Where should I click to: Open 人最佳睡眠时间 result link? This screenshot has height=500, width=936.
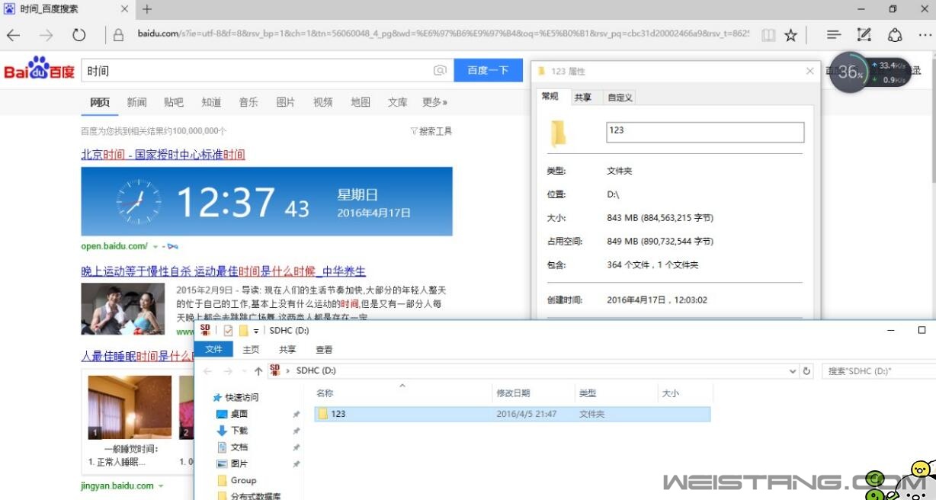pyautogui.click(x=137, y=356)
